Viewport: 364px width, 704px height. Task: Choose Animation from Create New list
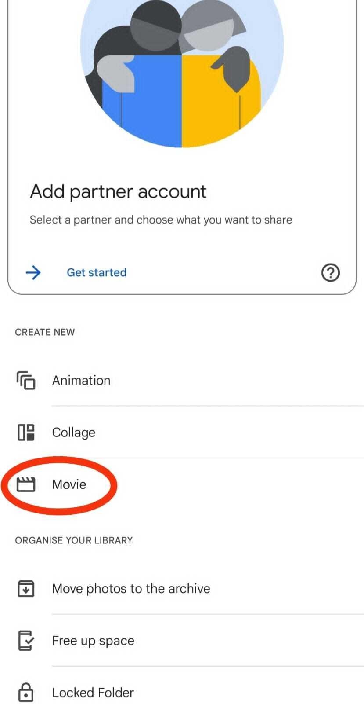[81, 381]
